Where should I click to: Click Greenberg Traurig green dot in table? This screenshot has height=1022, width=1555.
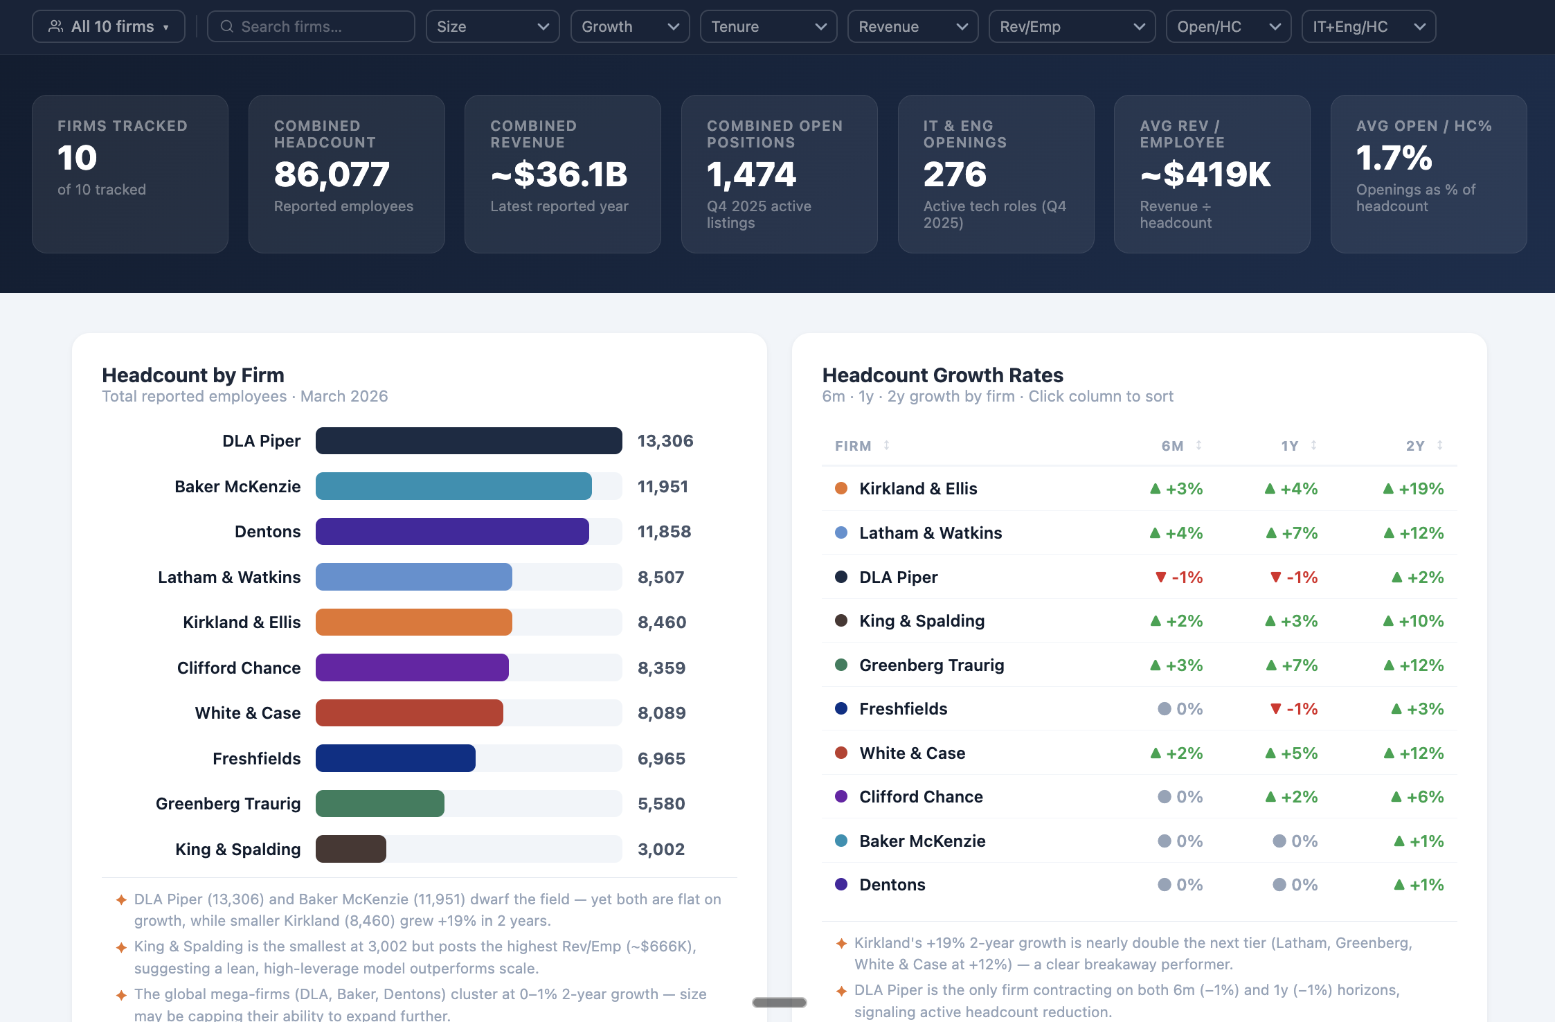(x=841, y=665)
